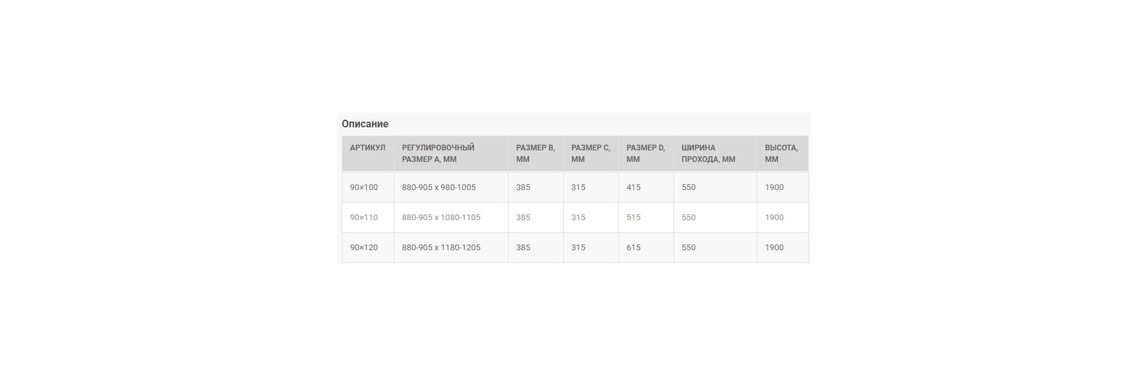Select the 880-905 x 1180-1205 cell
1148x384 pixels.
coord(451,248)
